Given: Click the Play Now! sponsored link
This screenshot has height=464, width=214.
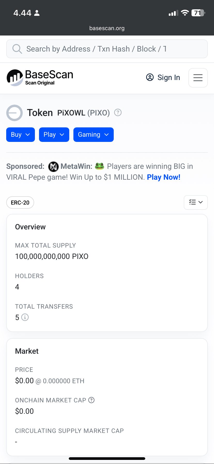Looking at the screenshot, I should click(x=164, y=177).
